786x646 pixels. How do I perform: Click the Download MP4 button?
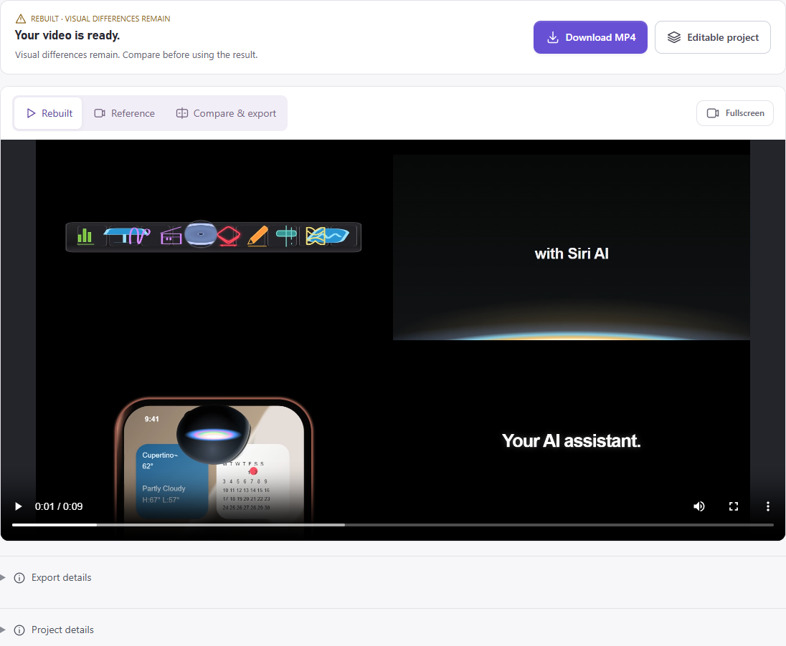pos(590,37)
